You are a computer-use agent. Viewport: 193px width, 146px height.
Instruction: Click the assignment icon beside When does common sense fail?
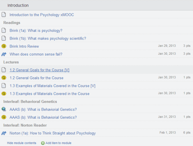4,54
